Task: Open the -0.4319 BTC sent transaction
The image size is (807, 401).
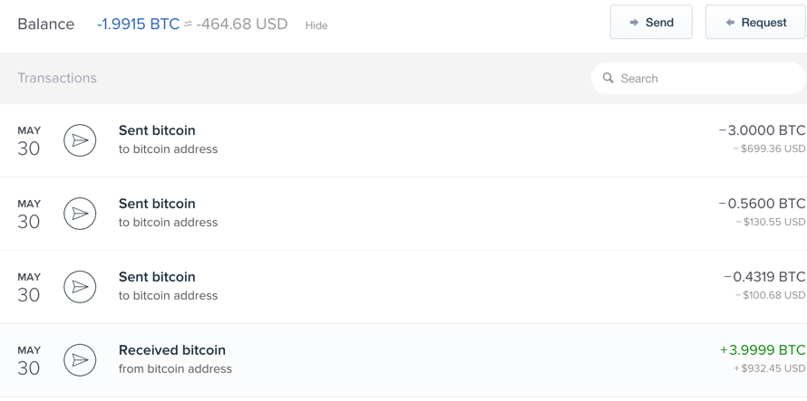Action: [403, 286]
